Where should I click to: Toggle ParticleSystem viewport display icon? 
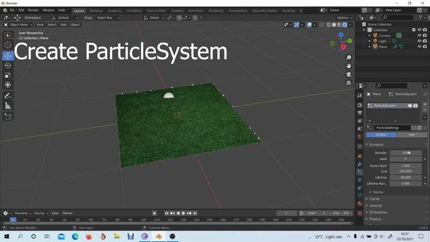(x=410, y=106)
